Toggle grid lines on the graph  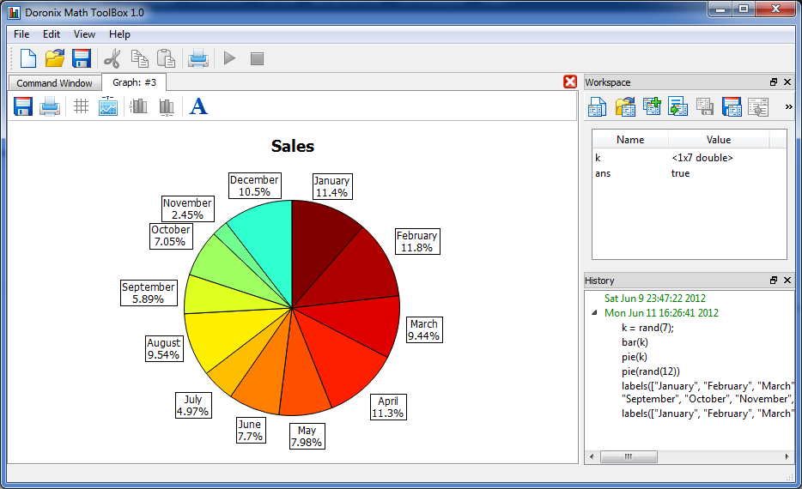coord(81,106)
